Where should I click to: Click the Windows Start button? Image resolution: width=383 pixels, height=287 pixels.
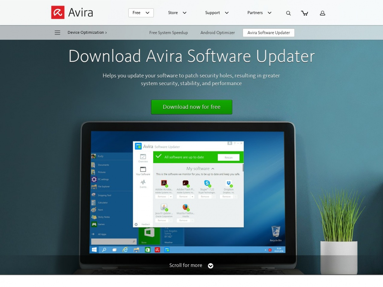pyautogui.click(x=94, y=250)
